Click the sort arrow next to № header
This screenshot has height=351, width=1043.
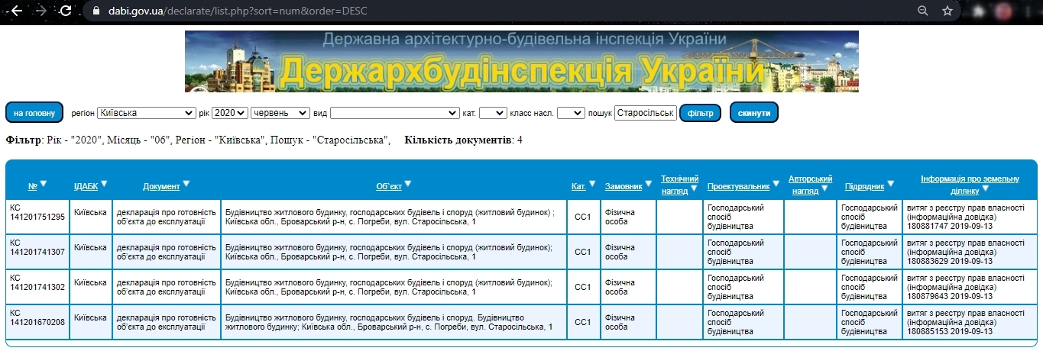[44, 184]
